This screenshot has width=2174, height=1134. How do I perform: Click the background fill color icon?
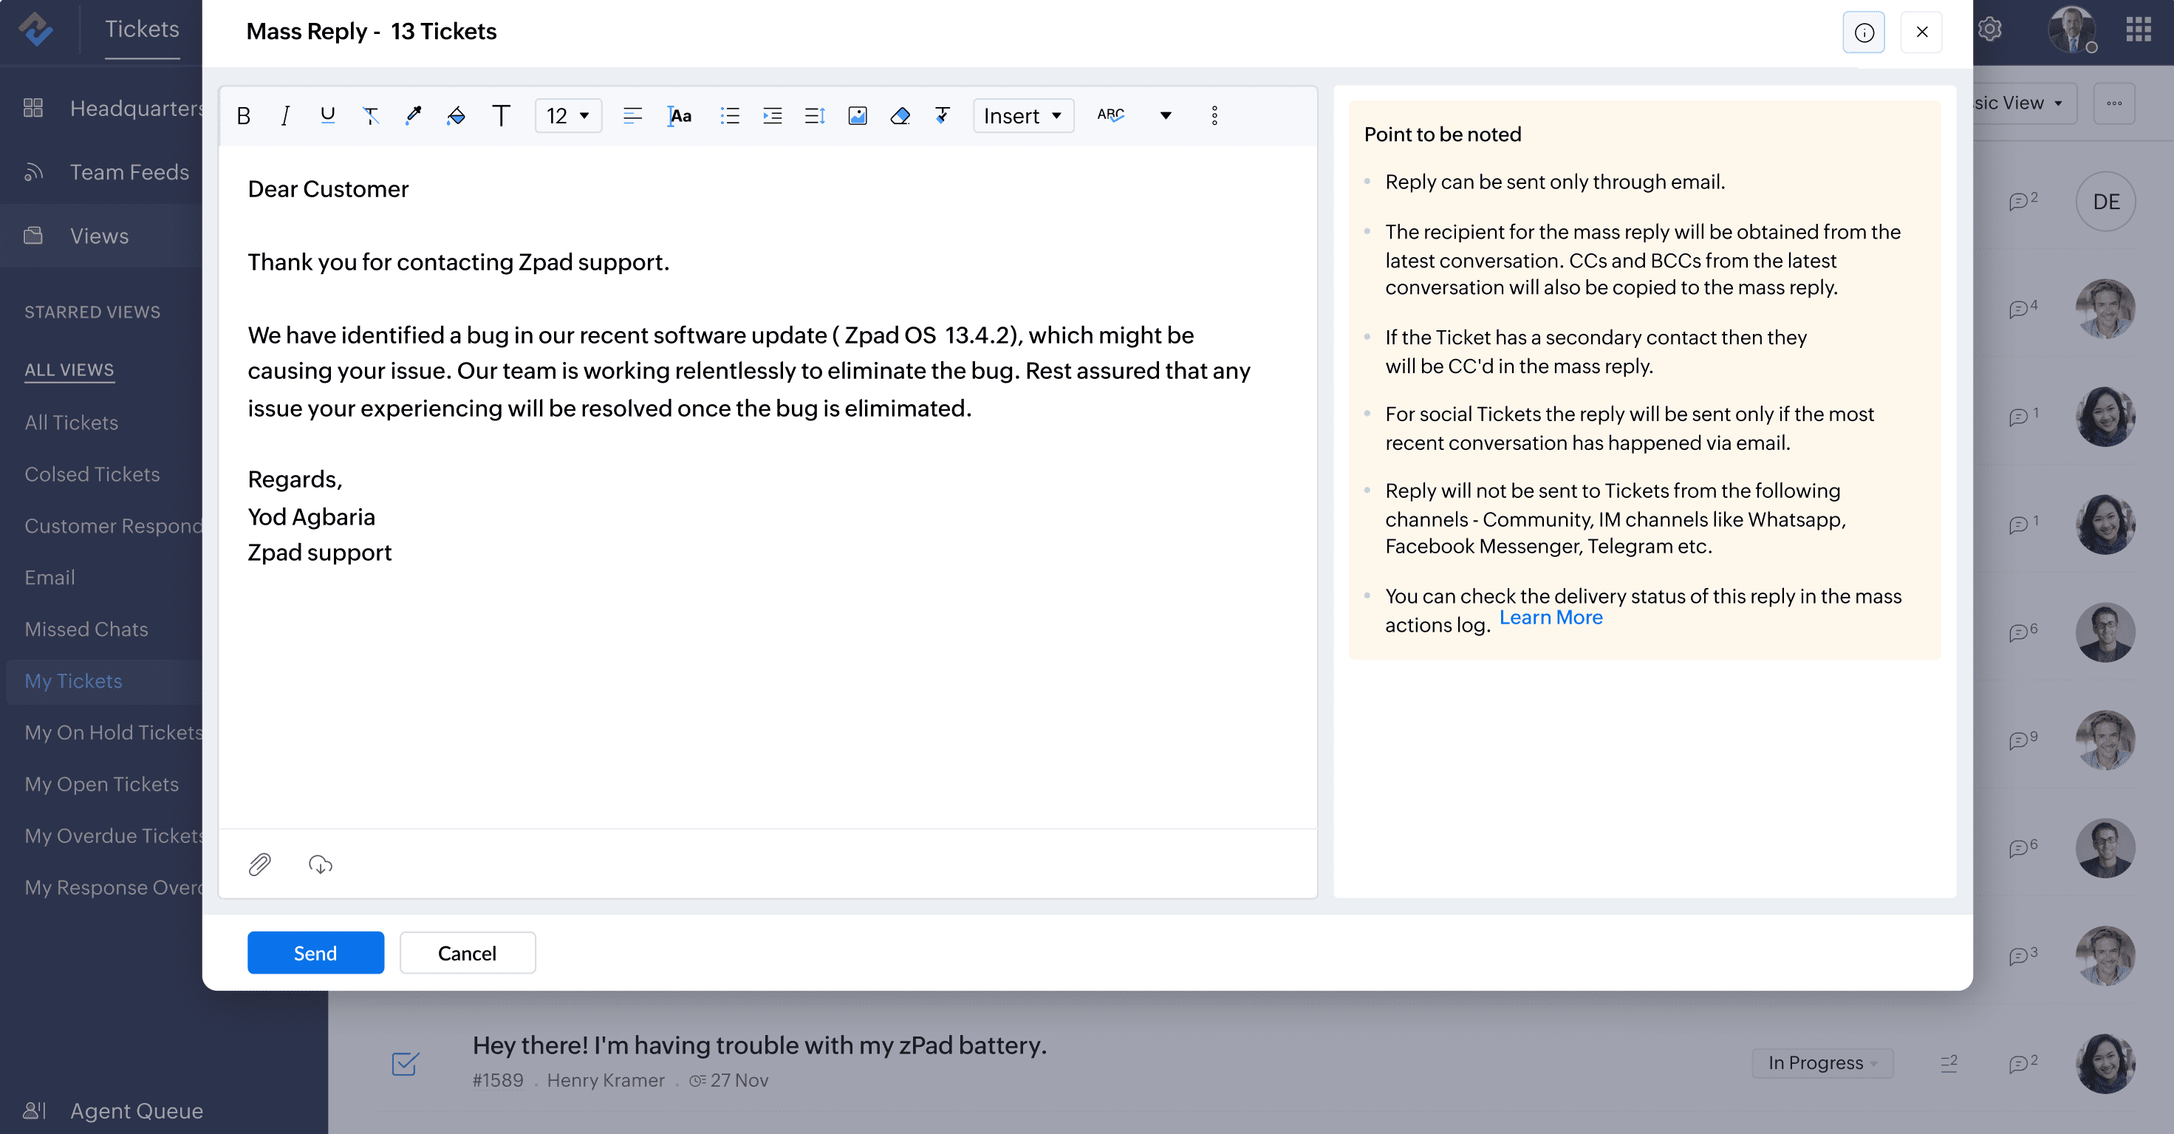click(x=456, y=115)
